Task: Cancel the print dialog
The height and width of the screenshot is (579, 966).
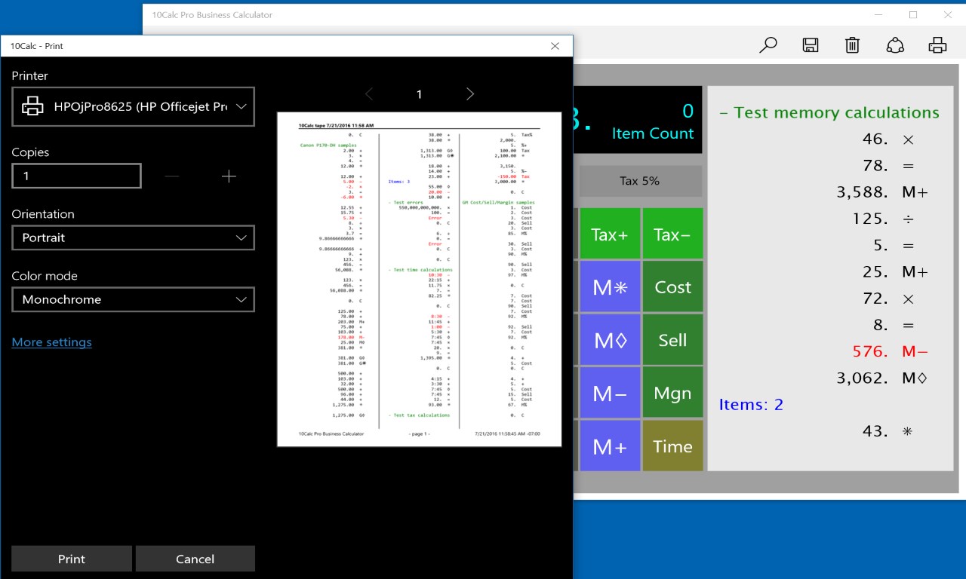Action: 195,559
